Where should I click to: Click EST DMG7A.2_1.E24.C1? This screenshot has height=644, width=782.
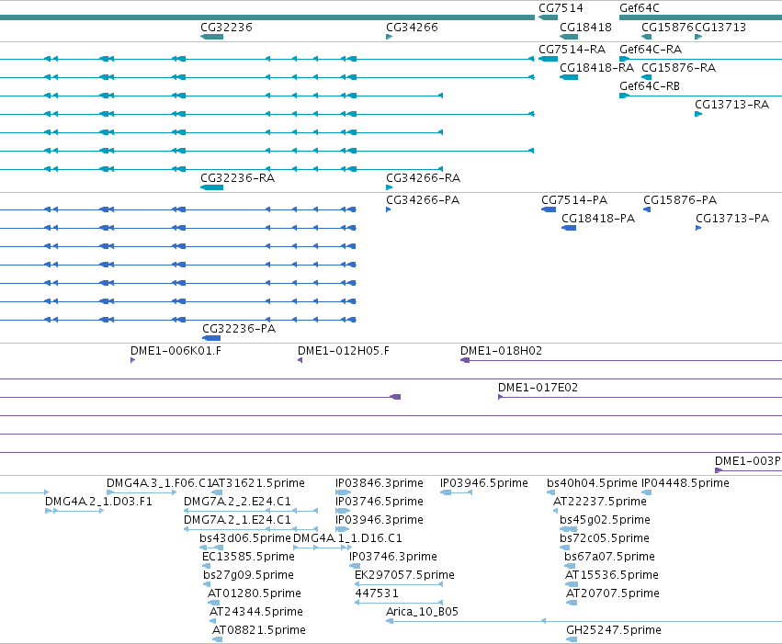click(x=237, y=520)
